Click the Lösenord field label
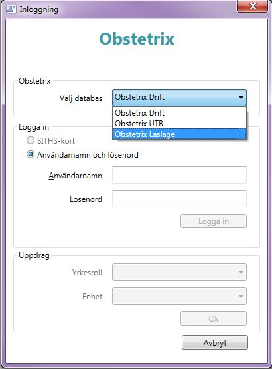Screen dimensions: 272x369 [x=86, y=199]
